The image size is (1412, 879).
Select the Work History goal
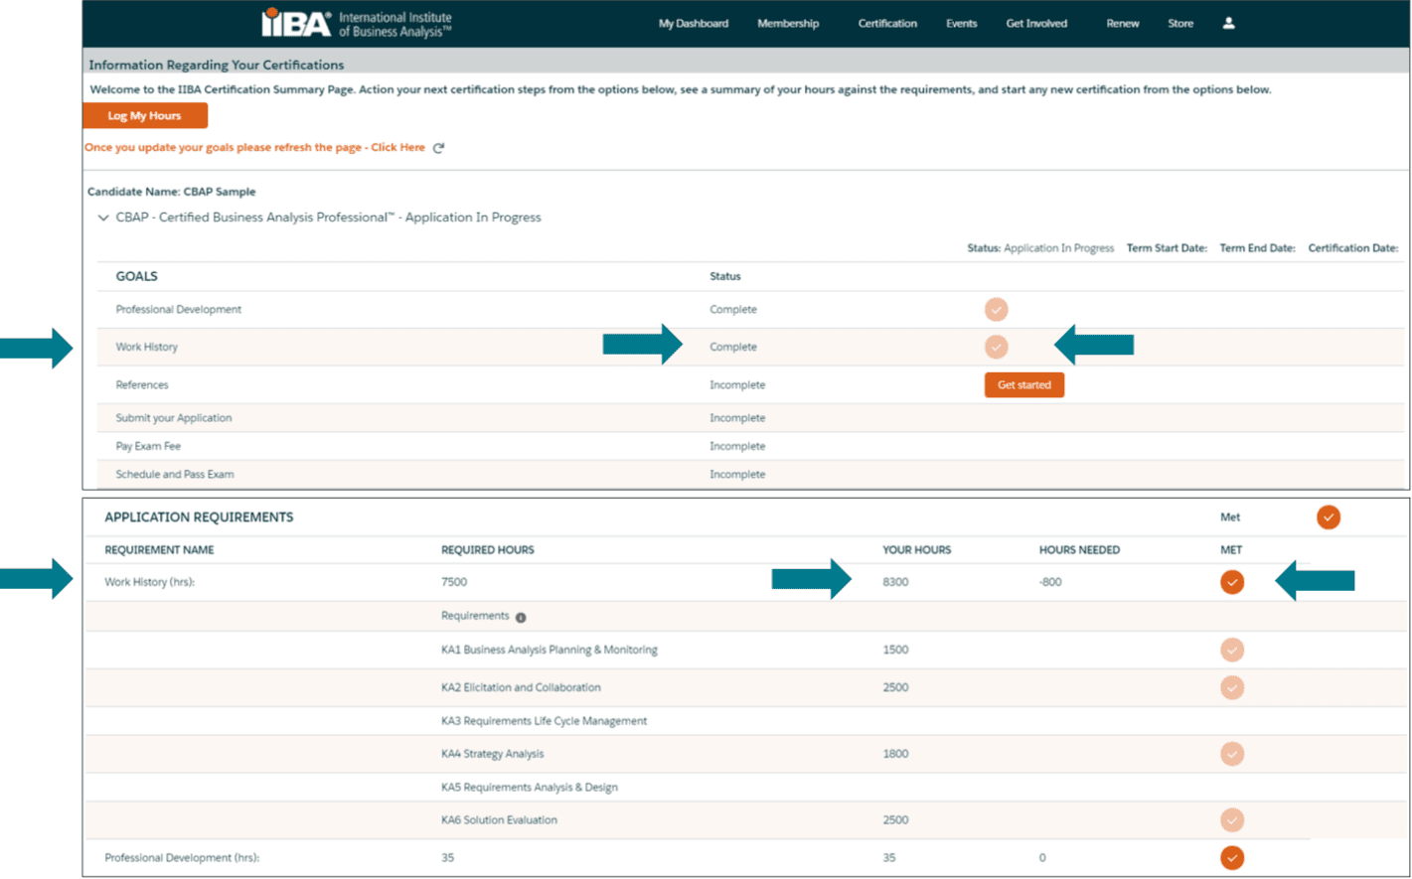point(146,348)
